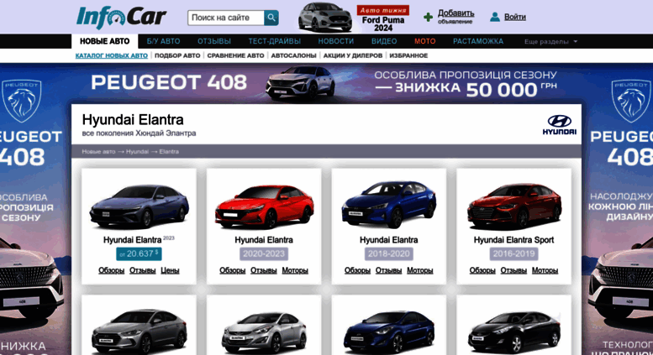Click the 2020-2023 years badge
653x355 pixels.
tap(264, 253)
